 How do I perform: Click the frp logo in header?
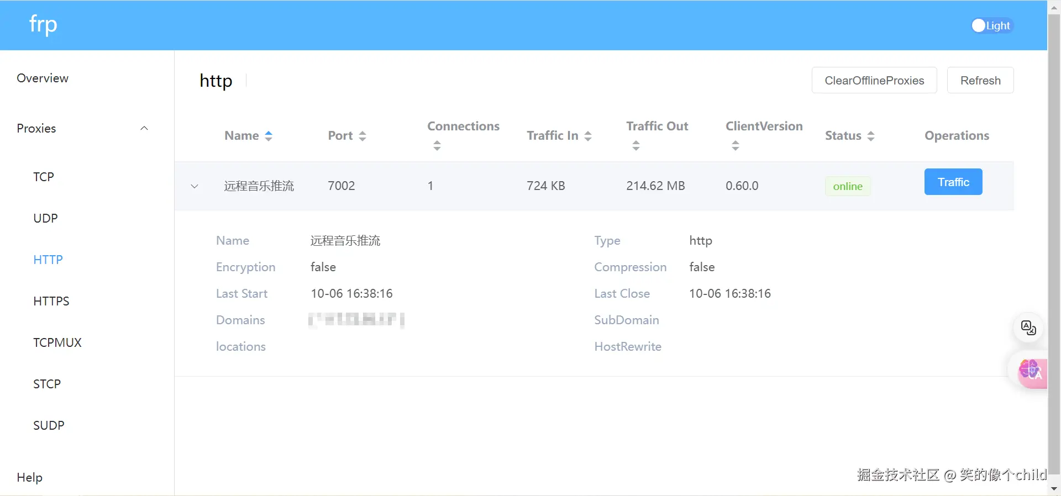click(x=43, y=25)
